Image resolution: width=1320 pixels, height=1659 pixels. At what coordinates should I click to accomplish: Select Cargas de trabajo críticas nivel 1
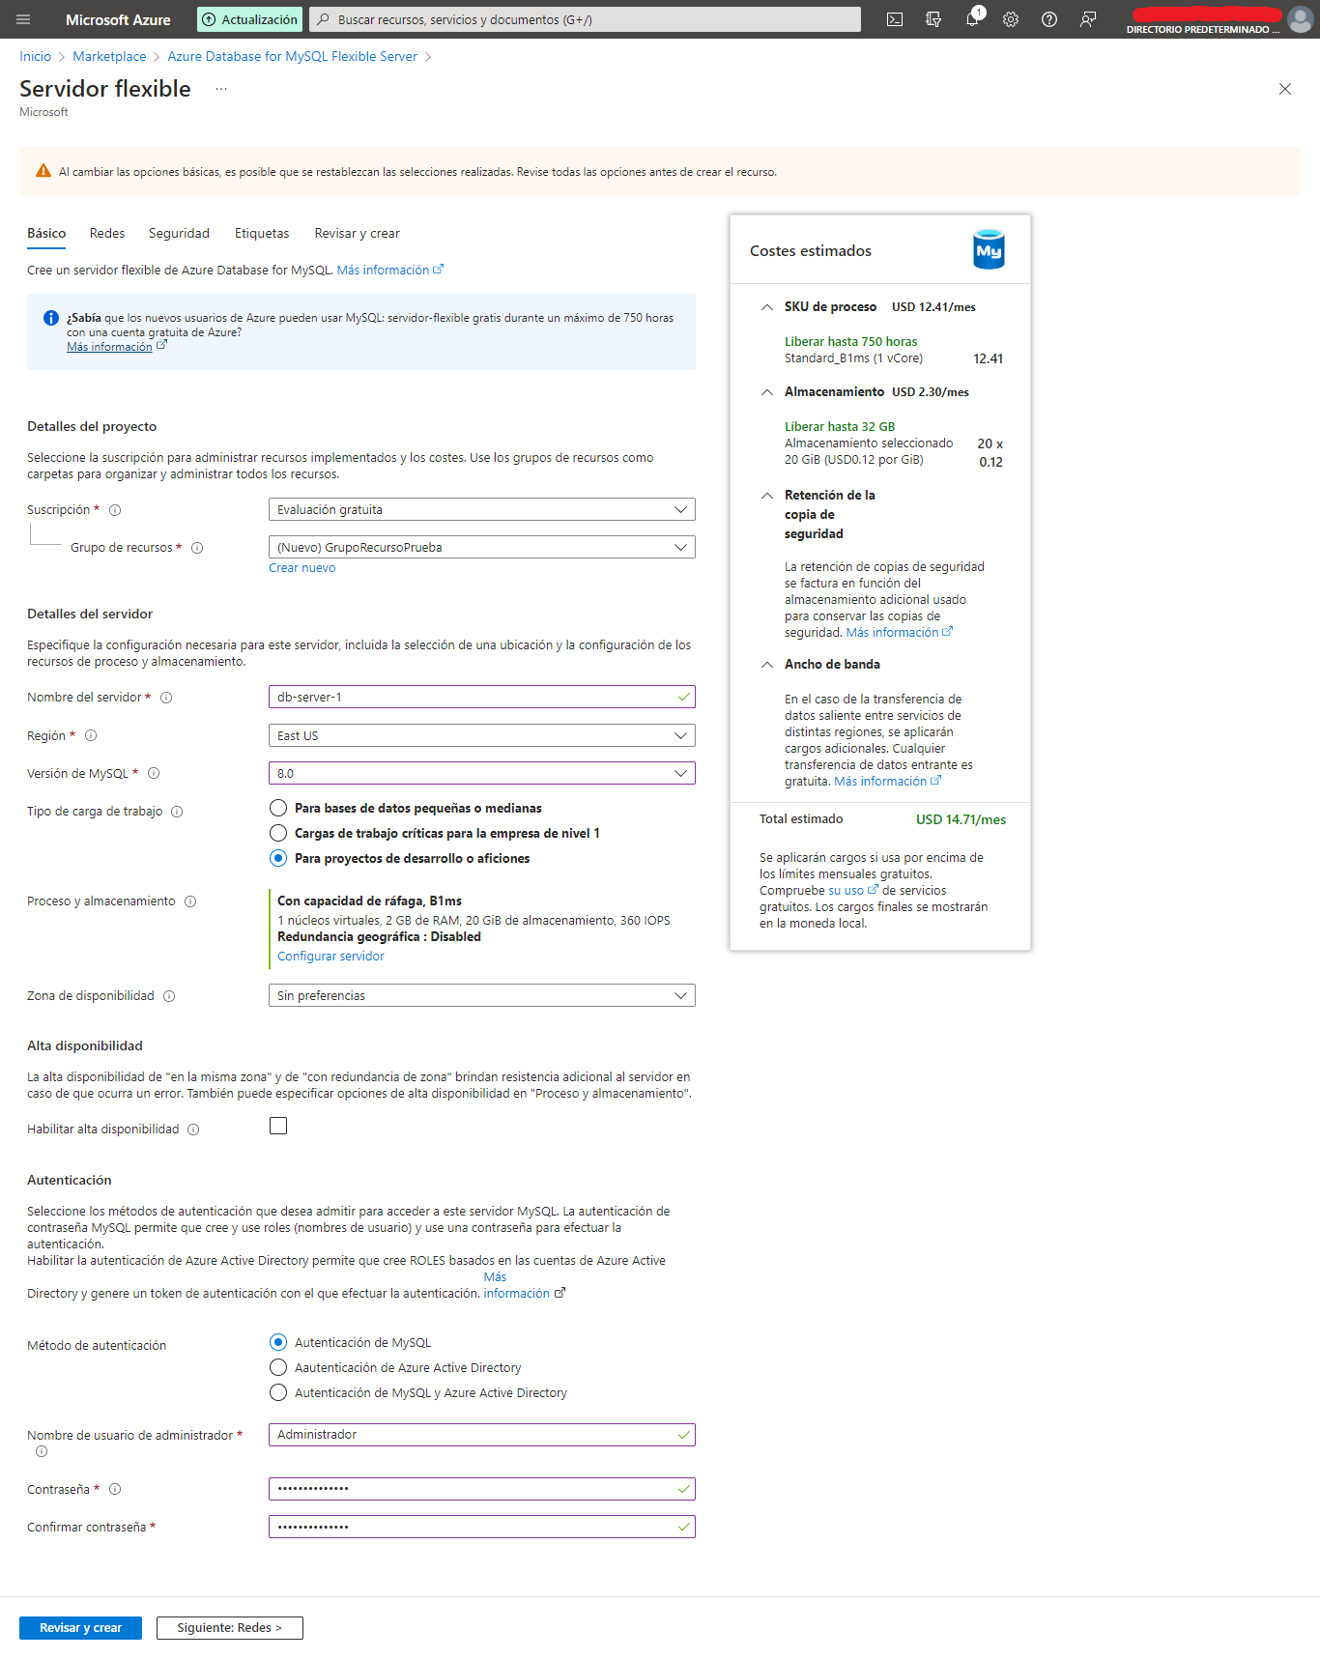[x=278, y=833]
